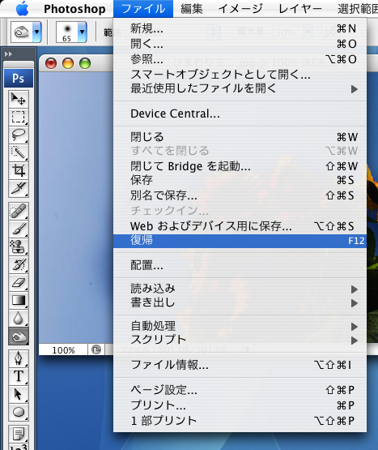Select the Rectangular Marquee tool
The width and height of the screenshot is (378, 450).
[19, 117]
